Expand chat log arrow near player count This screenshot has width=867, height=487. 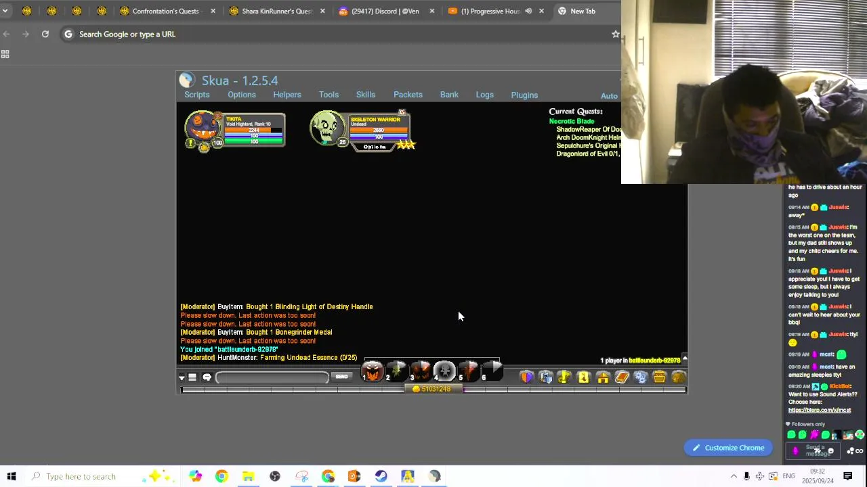click(684, 359)
